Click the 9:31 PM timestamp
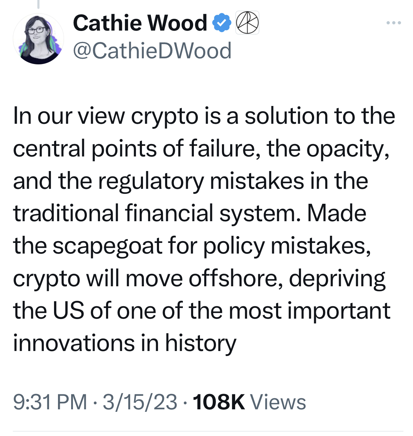This screenshot has height=436, width=413. point(50,402)
